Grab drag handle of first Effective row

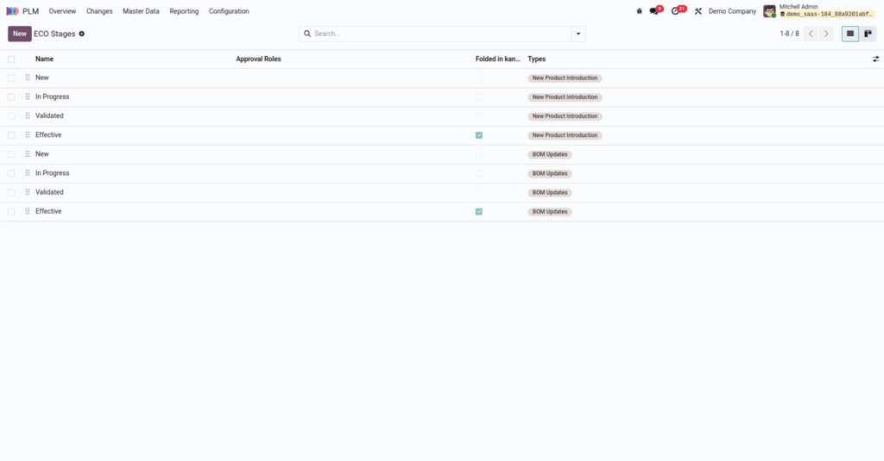pyautogui.click(x=28, y=135)
